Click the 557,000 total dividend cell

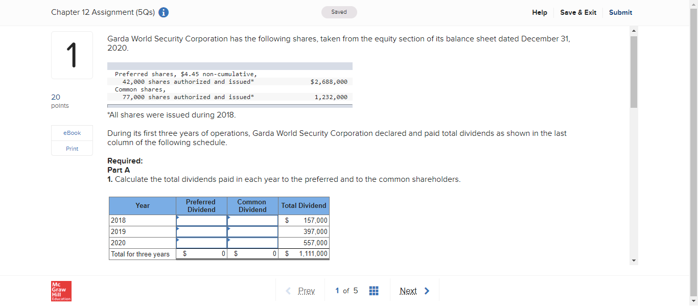304,243
